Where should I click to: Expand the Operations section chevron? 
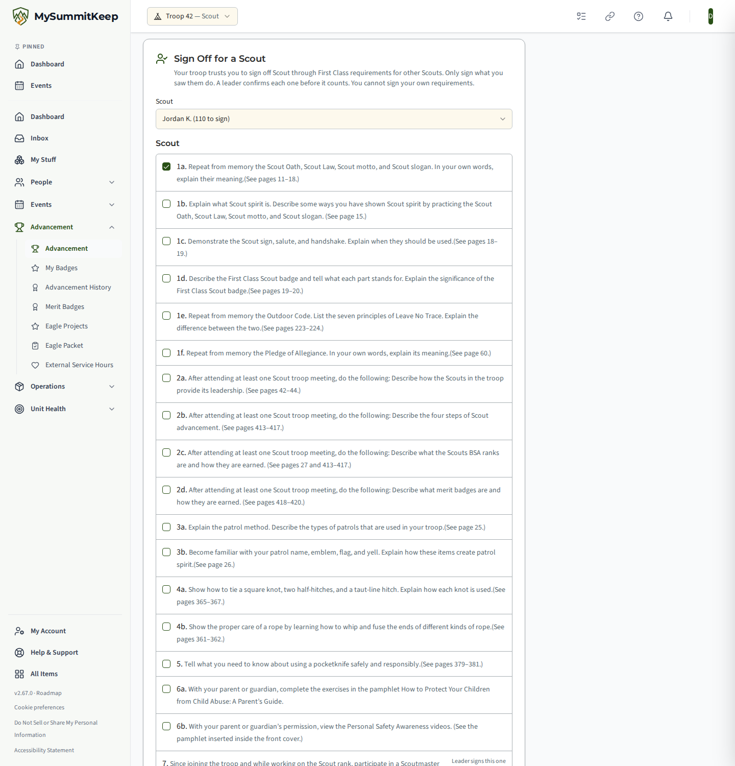point(112,387)
